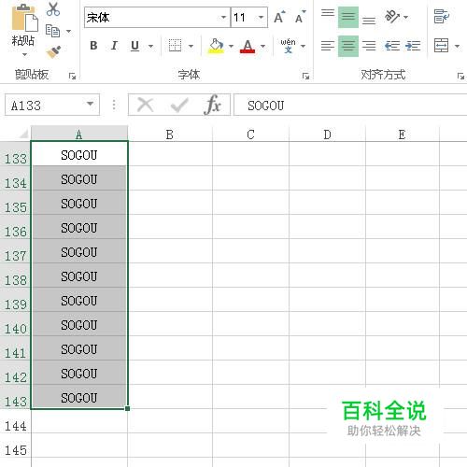This screenshot has width=467, height=467.
Task: Open alignment group dialog launcher
Action: pyautogui.click(x=460, y=76)
